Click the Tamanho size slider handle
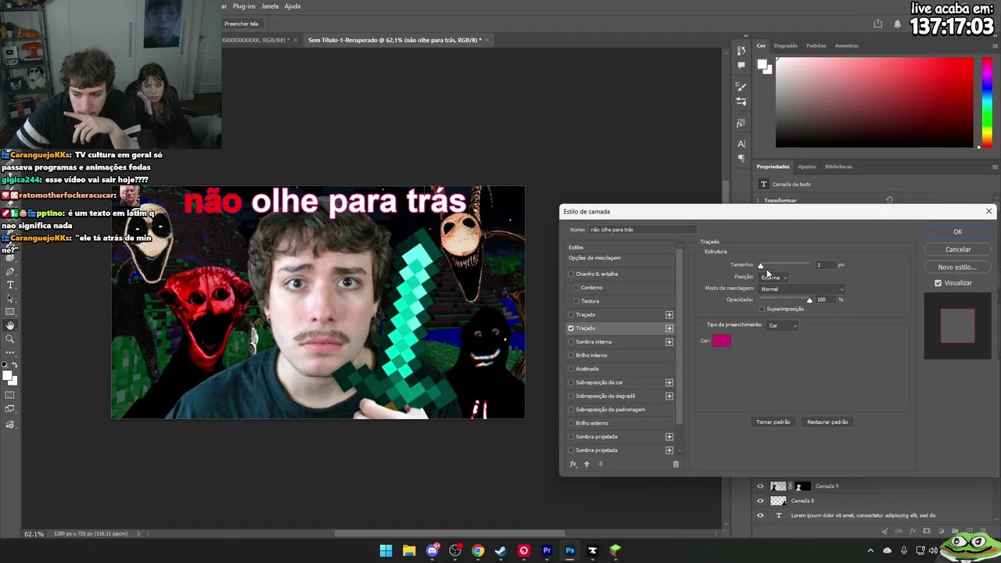The image size is (1001, 563). point(760,266)
